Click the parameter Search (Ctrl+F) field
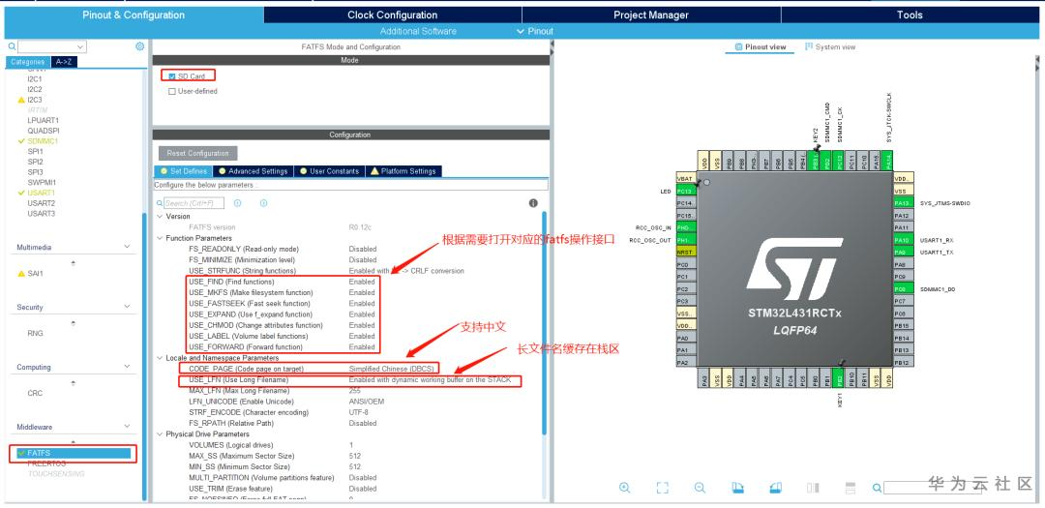This screenshot has width=1045, height=508. tap(194, 203)
